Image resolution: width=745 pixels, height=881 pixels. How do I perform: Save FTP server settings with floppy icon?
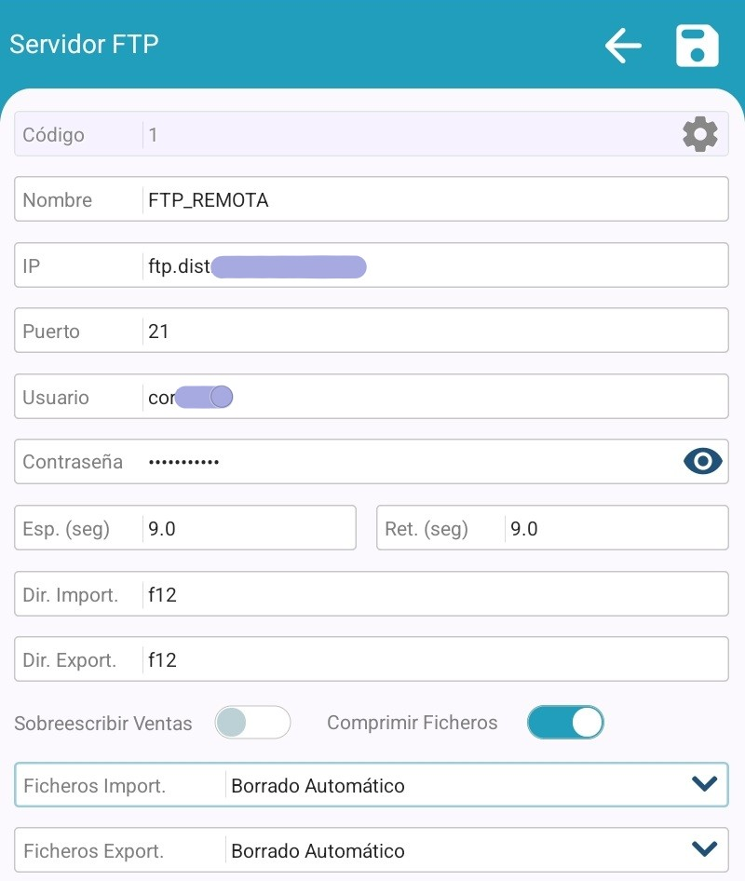[x=697, y=46]
